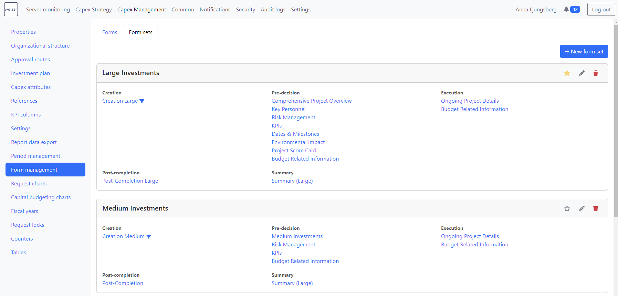The width and height of the screenshot is (618, 296).
Task: Open Capex Management in the top bar
Action: 142,9
